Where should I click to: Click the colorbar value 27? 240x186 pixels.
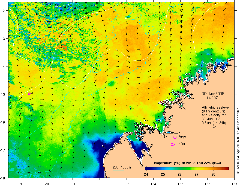pyautogui.click(x=196, y=175)
